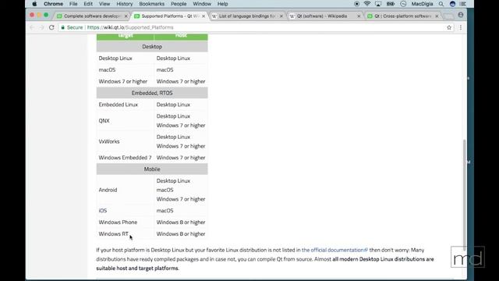Open the Edit menu
The image size is (499, 281).
88,4
